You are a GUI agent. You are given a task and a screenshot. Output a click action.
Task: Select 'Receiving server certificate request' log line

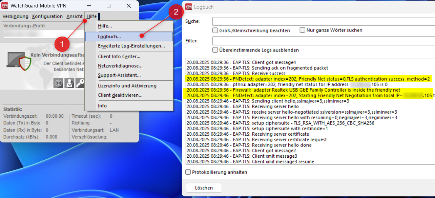pos(257,140)
